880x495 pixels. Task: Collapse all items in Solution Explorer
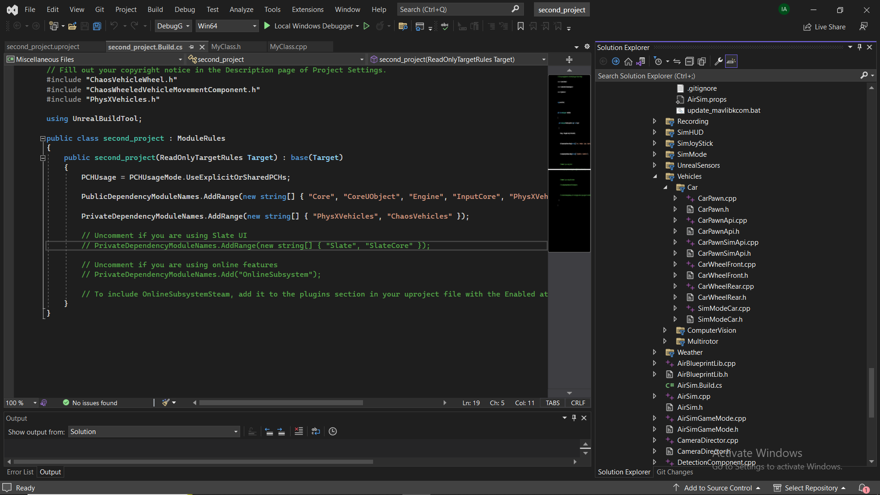click(689, 61)
